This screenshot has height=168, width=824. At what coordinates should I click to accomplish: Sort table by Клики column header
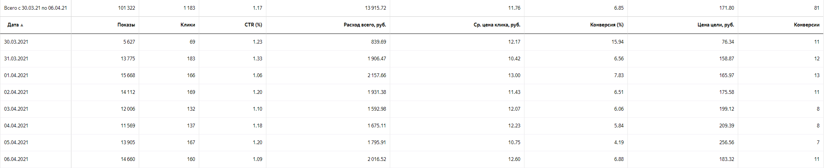coord(188,25)
